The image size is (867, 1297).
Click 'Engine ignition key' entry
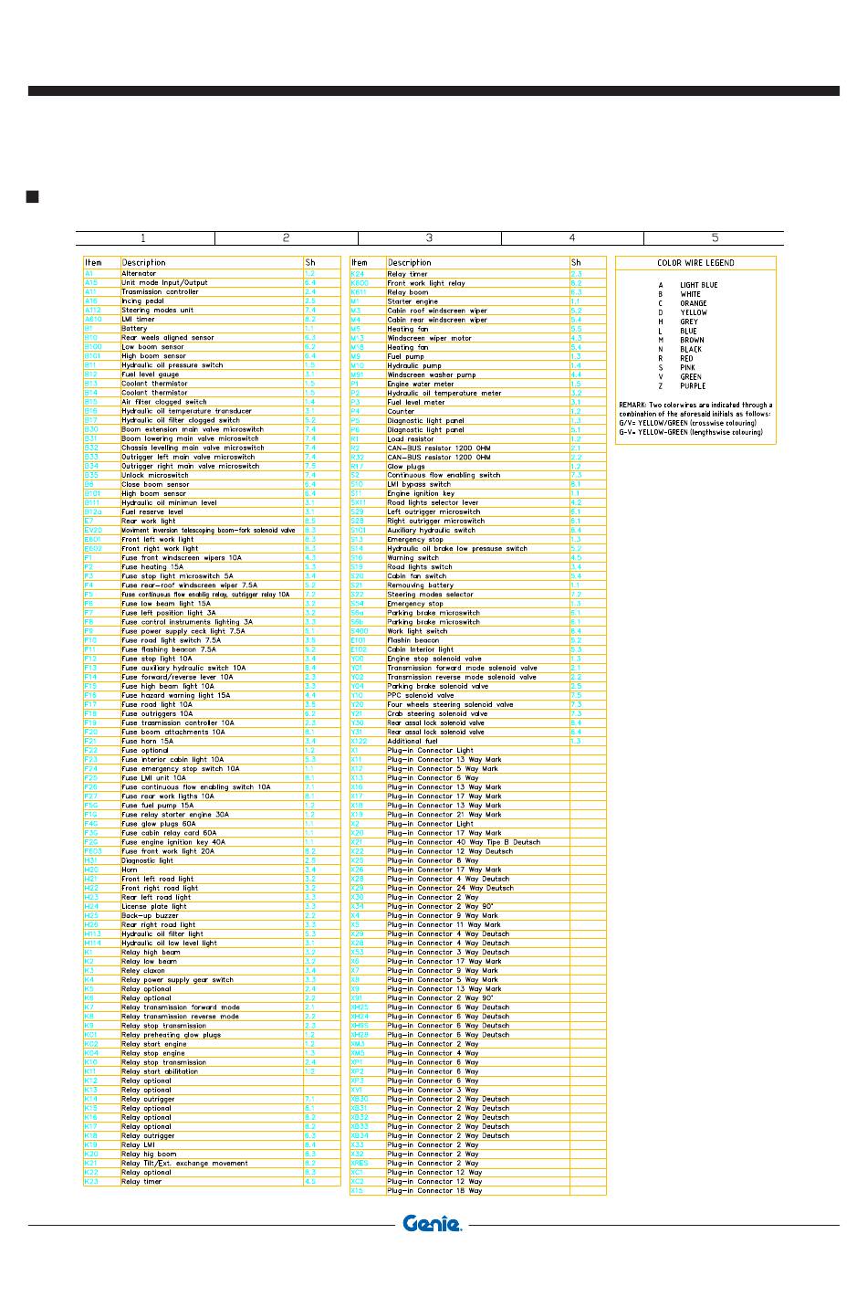click(x=478, y=493)
